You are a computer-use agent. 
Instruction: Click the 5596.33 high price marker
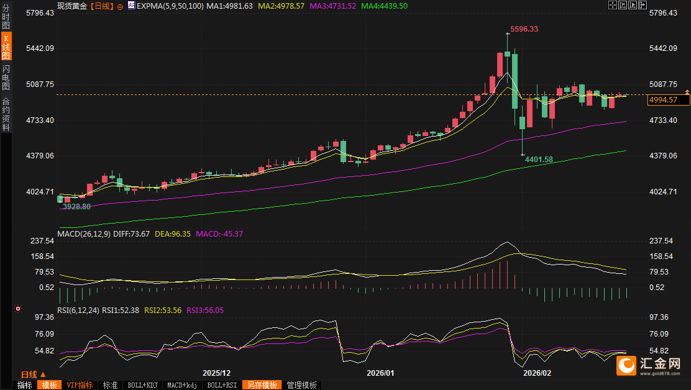point(524,29)
